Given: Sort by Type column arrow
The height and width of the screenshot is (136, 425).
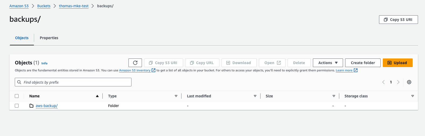Looking at the screenshot, I should tap(176, 96).
